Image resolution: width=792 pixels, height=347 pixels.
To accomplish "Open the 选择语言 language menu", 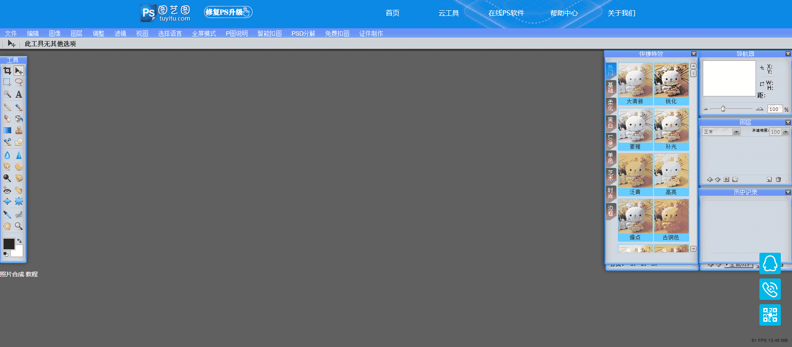I will pyautogui.click(x=170, y=33).
